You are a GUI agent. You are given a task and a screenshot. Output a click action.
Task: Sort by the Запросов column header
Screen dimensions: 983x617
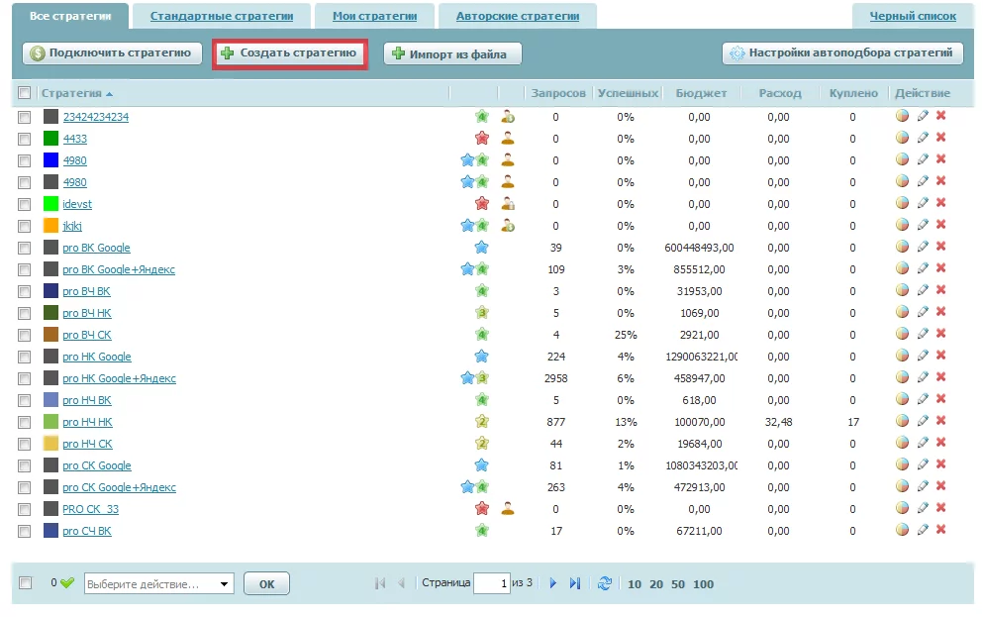click(x=558, y=93)
